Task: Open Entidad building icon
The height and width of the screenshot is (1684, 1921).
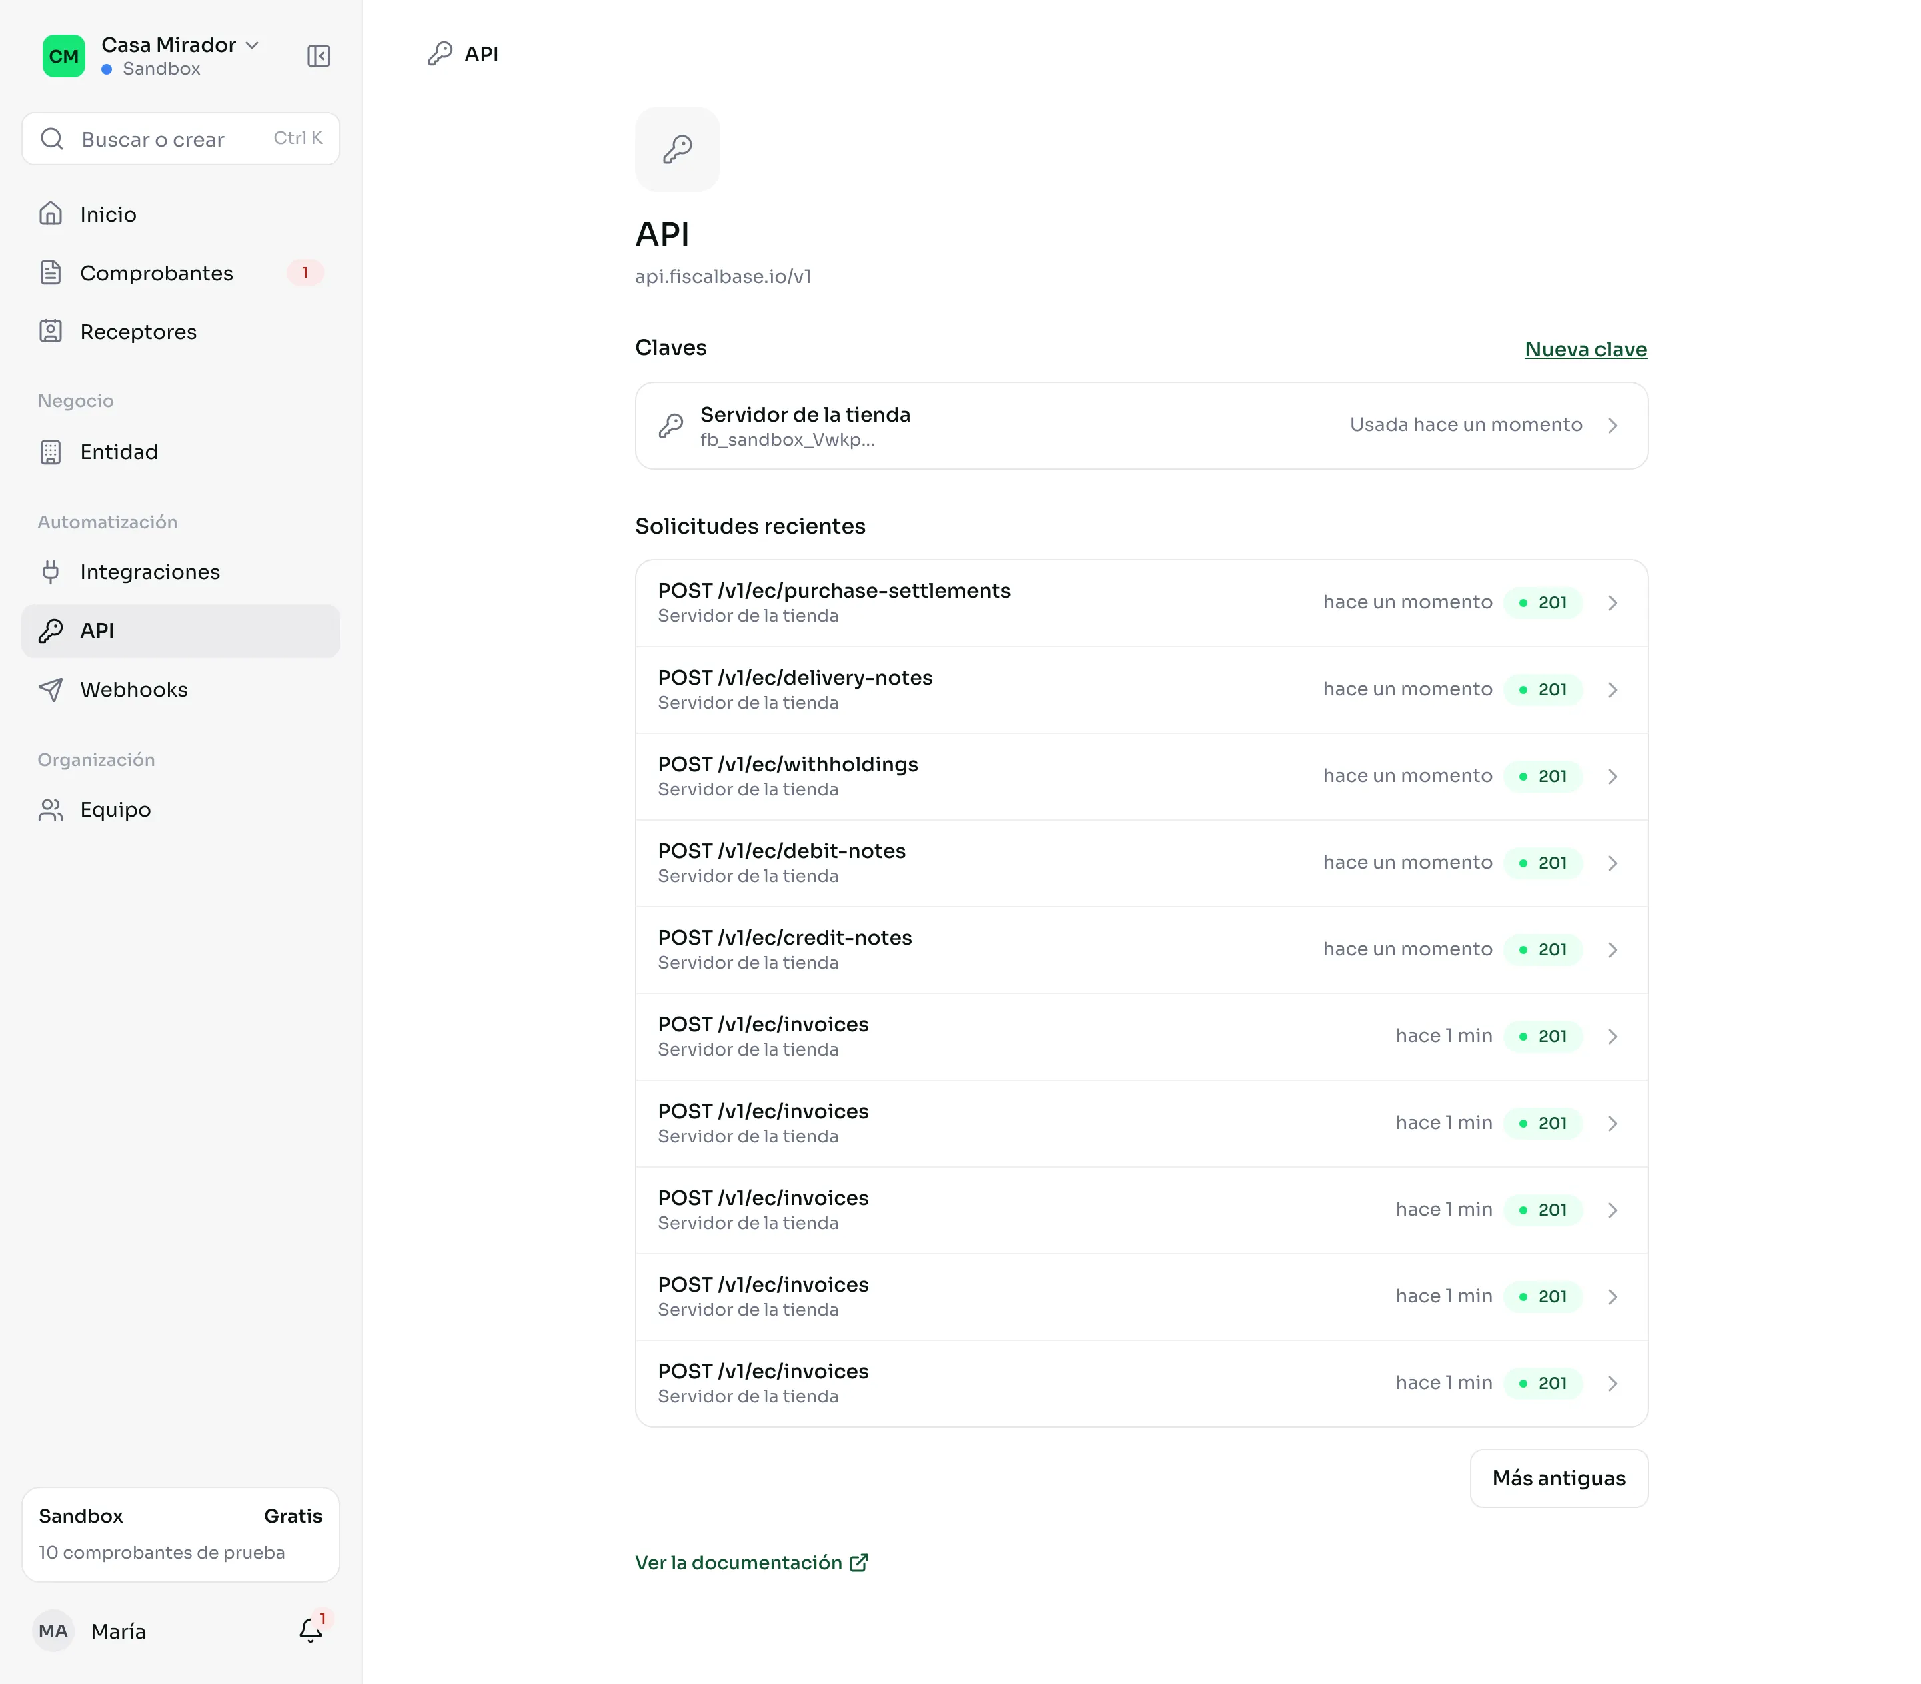Action: [x=51, y=452]
